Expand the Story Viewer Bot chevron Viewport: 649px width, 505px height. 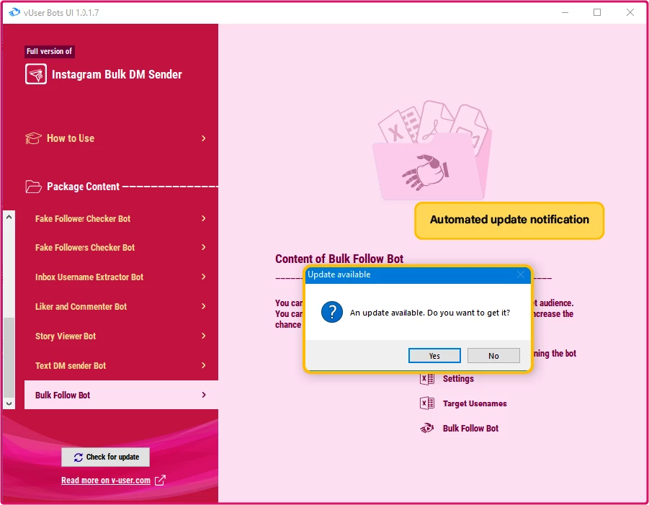pos(204,336)
